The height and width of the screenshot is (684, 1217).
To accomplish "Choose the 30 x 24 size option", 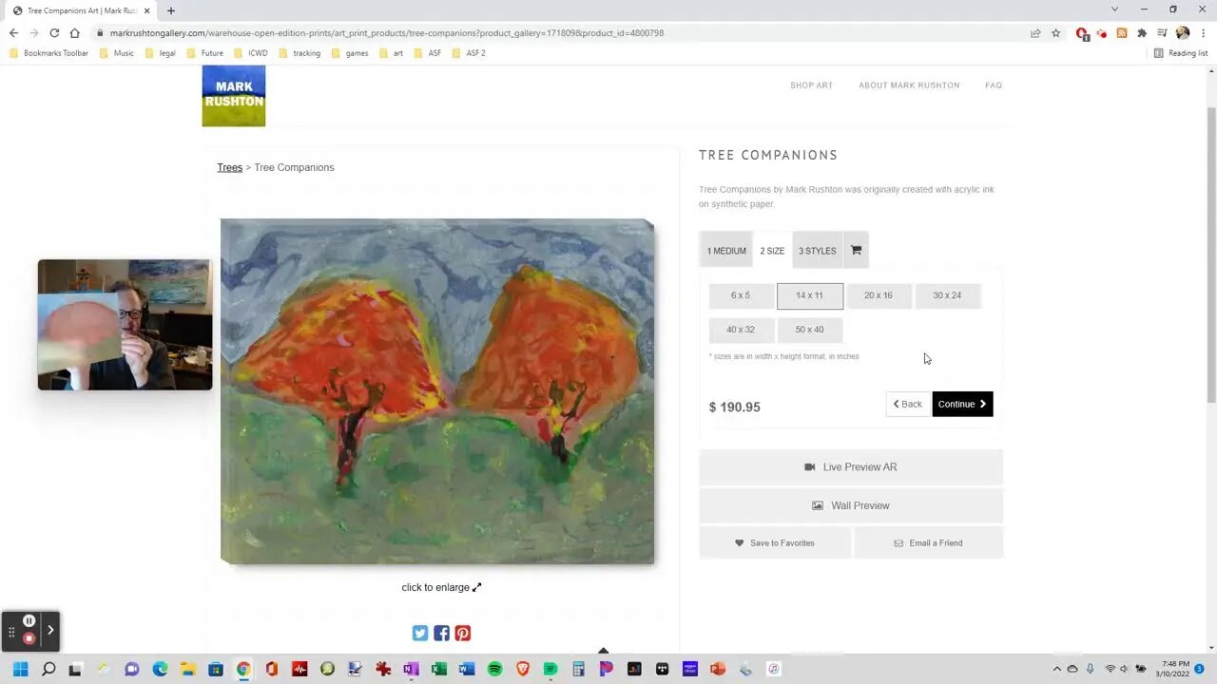I will click(947, 295).
